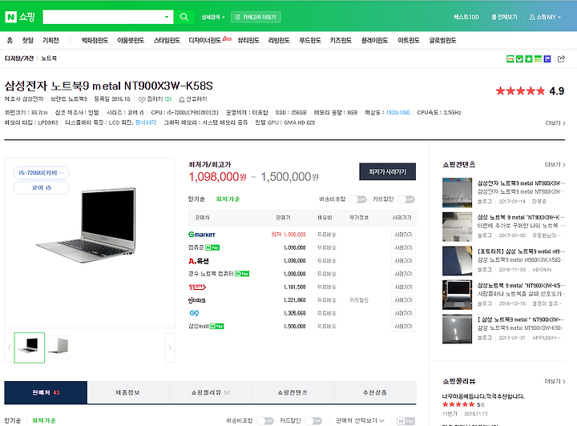Select the 글로벌윈도 menu
Image resolution: width=577 pixels, height=426 pixels.
click(x=442, y=40)
